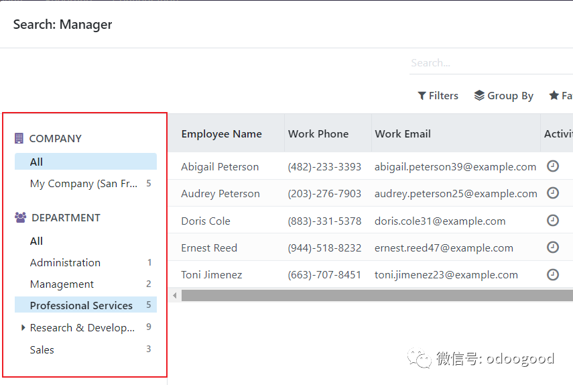Open the Filters dropdown
The image size is (573, 385).
(x=438, y=96)
